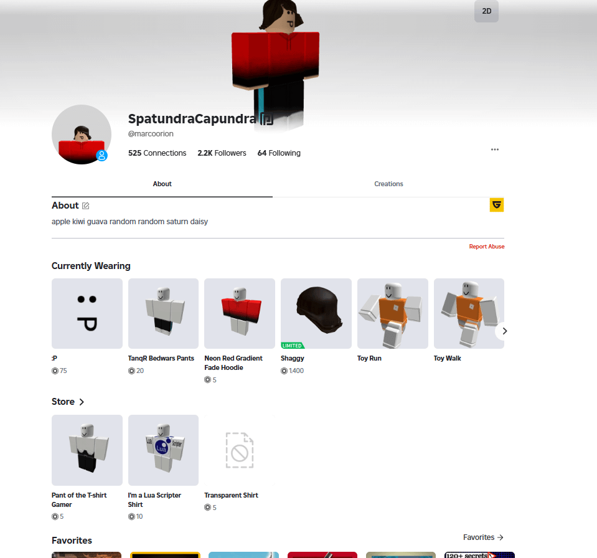View the 2.2K Followers list

222,153
